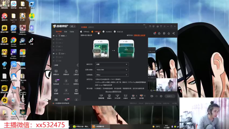Click the 直播中 live status button
Viewport: 229px width, 129px height.
[170, 96]
